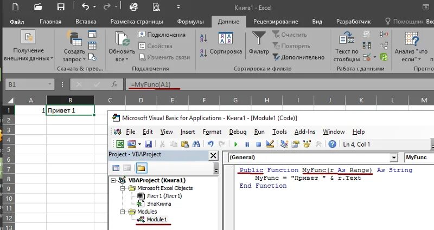The image size is (434, 230).
Task: Open the Файл tab
Action: point(17,22)
